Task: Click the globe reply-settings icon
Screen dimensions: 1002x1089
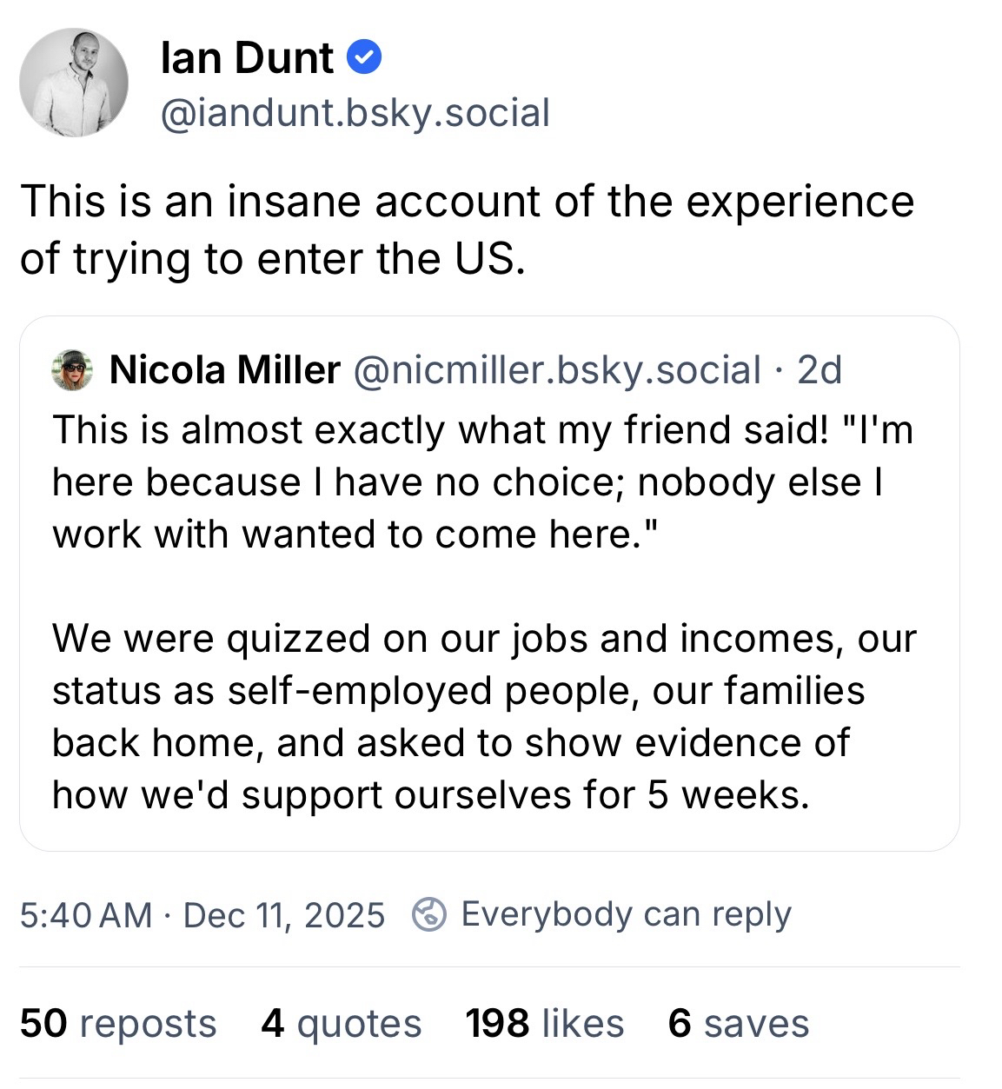Action: coord(428,914)
